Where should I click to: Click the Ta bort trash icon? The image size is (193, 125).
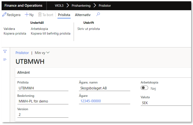tap(40, 15)
